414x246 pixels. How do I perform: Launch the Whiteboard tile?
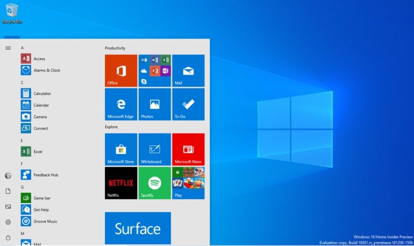coord(155,149)
